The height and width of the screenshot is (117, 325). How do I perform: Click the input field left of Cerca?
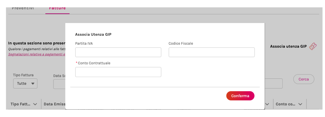[x=274, y=84]
